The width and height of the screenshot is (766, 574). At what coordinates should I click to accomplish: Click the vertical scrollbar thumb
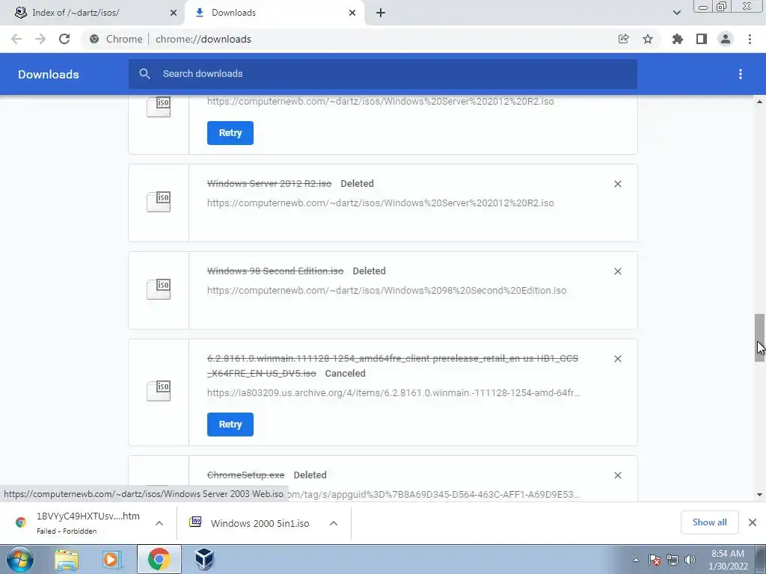[759, 338]
